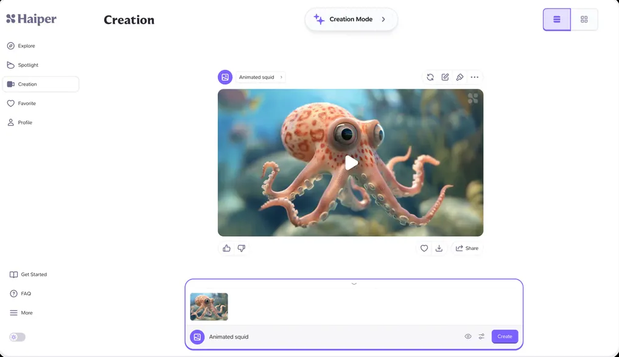Select the octopus image thumbnail in prompt box
This screenshot has width=619, height=357.
(209, 307)
